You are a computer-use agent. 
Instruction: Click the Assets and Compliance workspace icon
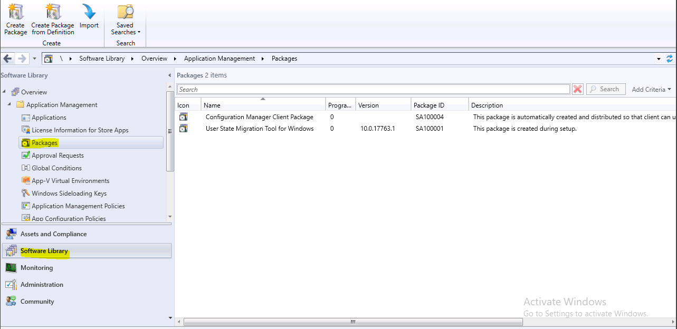11,234
